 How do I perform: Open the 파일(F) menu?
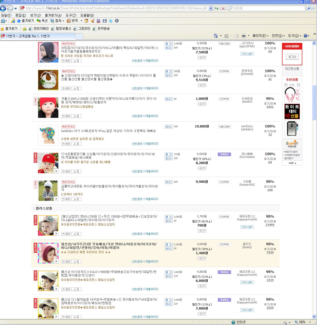[6, 15]
